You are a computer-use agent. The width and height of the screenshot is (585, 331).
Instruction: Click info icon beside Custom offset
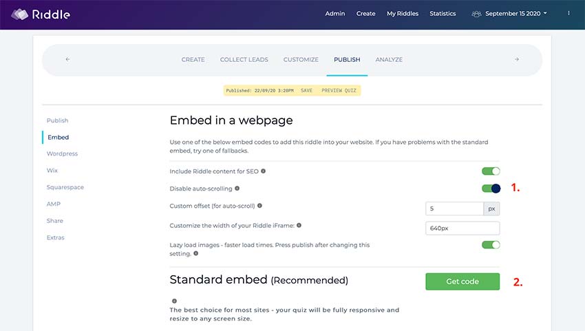point(259,206)
